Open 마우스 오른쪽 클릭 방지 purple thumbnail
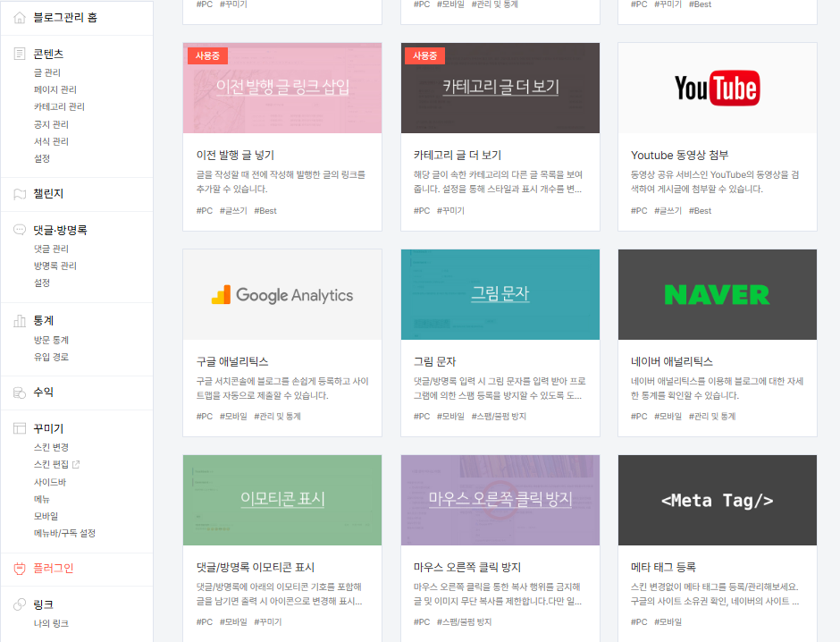This screenshot has height=642, width=840. coord(500,500)
